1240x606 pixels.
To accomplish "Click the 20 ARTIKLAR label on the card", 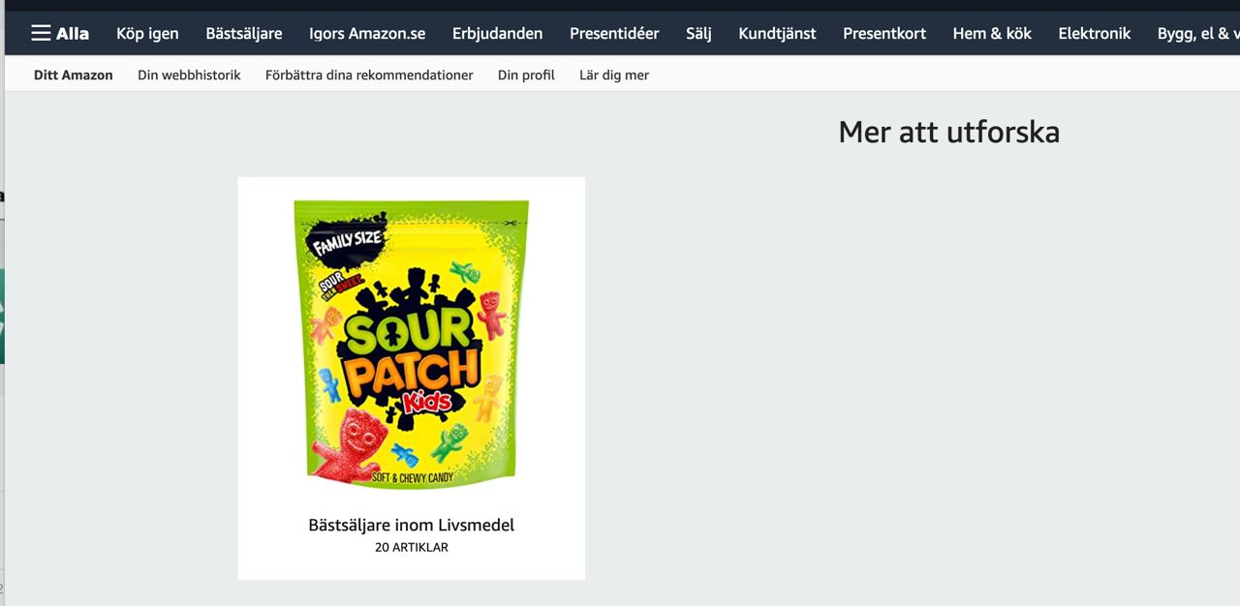I will coord(412,548).
